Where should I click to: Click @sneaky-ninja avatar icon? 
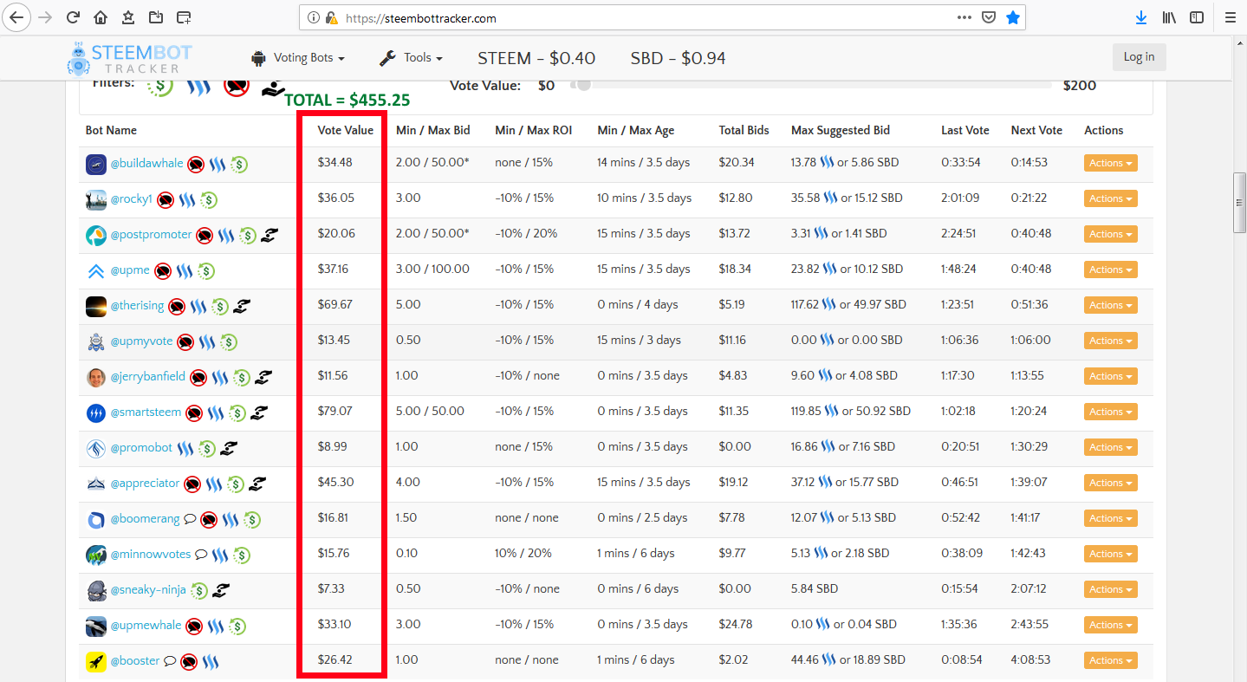click(96, 590)
